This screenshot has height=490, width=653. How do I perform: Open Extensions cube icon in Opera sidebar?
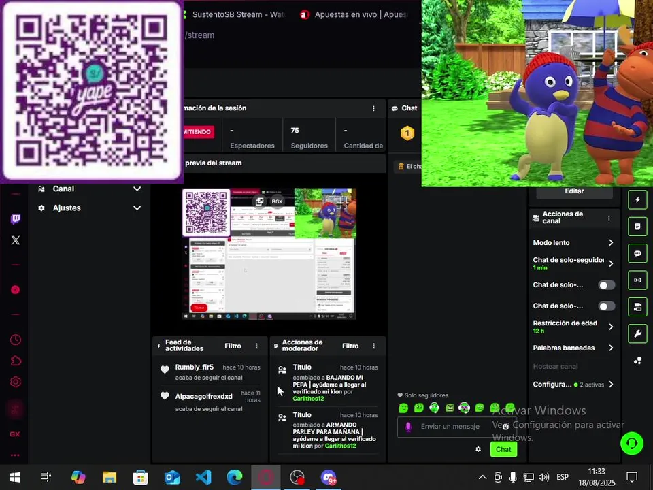coord(16,361)
